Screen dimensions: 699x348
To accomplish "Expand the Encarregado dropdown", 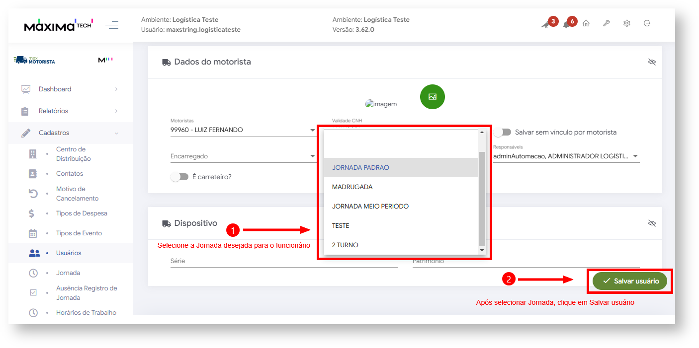I will coord(243,156).
